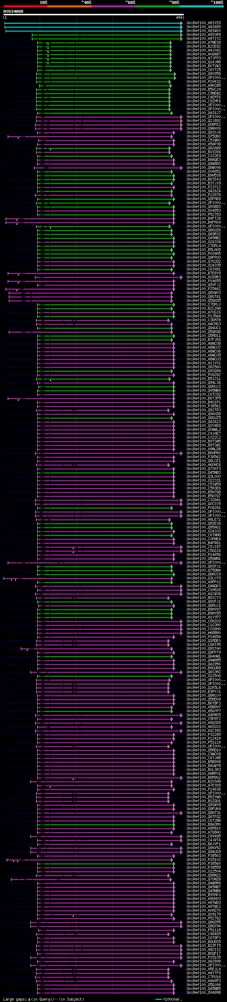Click the green ~80% identity legend segment
227x1002 pixels.
(x=157, y=6)
